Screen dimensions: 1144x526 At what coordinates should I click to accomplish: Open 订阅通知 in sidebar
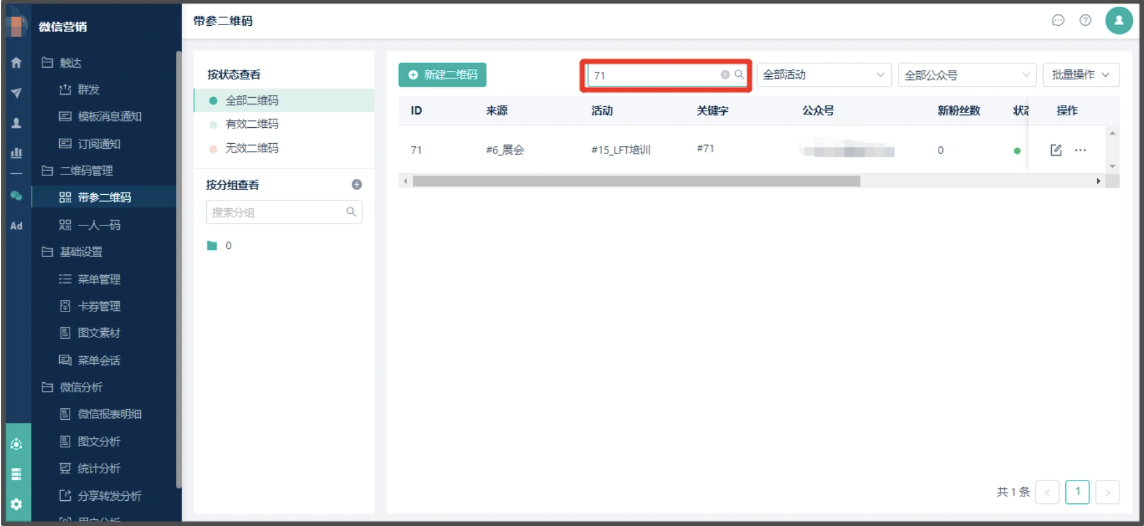(x=90, y=144)
